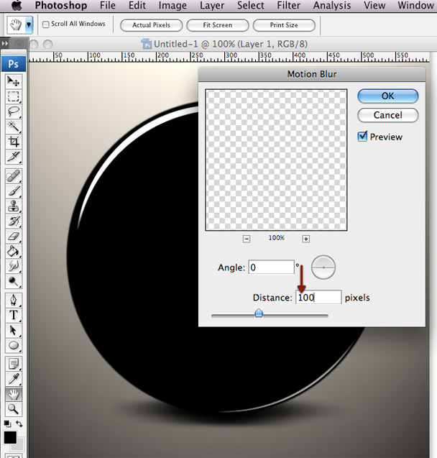This screenshot has height=458, width=437.
Task: Click the Distance input field
Action: pos(318,297)
